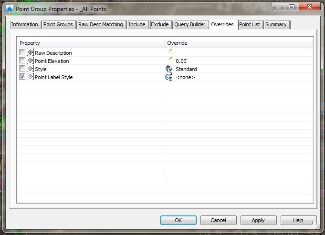Click the pencil edit icon for Point Elevation override
The height and width of the screenshot is (235, 325).
pyautogui.click(x=170, y=58)
